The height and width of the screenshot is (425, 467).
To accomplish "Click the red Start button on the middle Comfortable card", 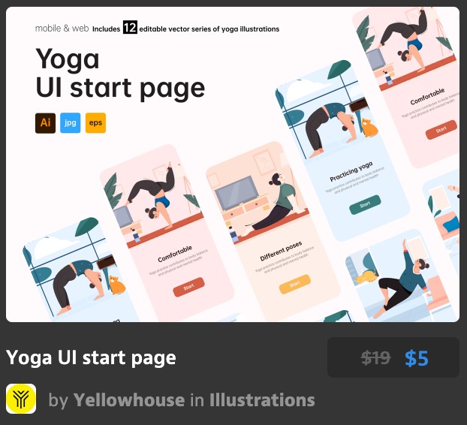I will [x=188, y=287].
